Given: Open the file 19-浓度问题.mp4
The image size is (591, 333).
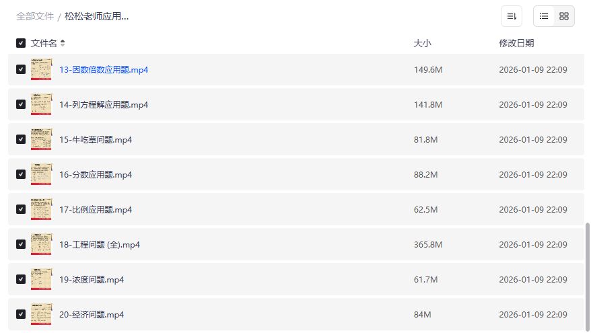Looking at the screenshot, I should [92, 279].
